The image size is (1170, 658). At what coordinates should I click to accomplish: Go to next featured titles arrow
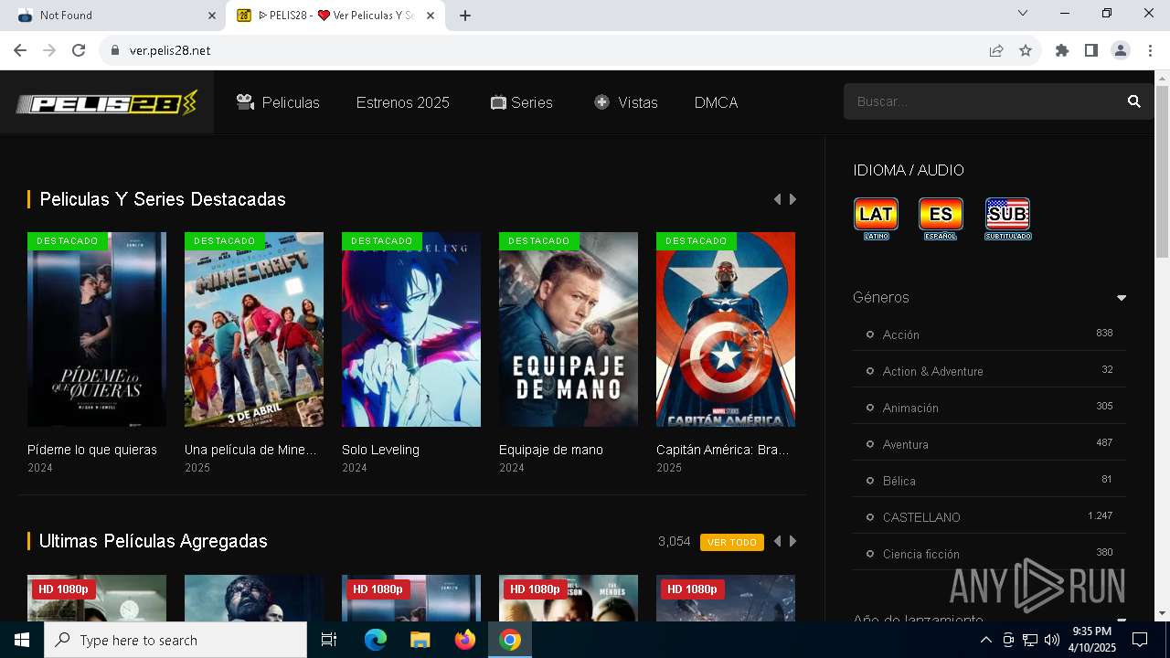[x=792, y=199]
